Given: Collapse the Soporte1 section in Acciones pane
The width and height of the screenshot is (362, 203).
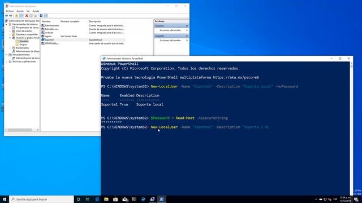Looking at the screenshot, I should 187,36.
